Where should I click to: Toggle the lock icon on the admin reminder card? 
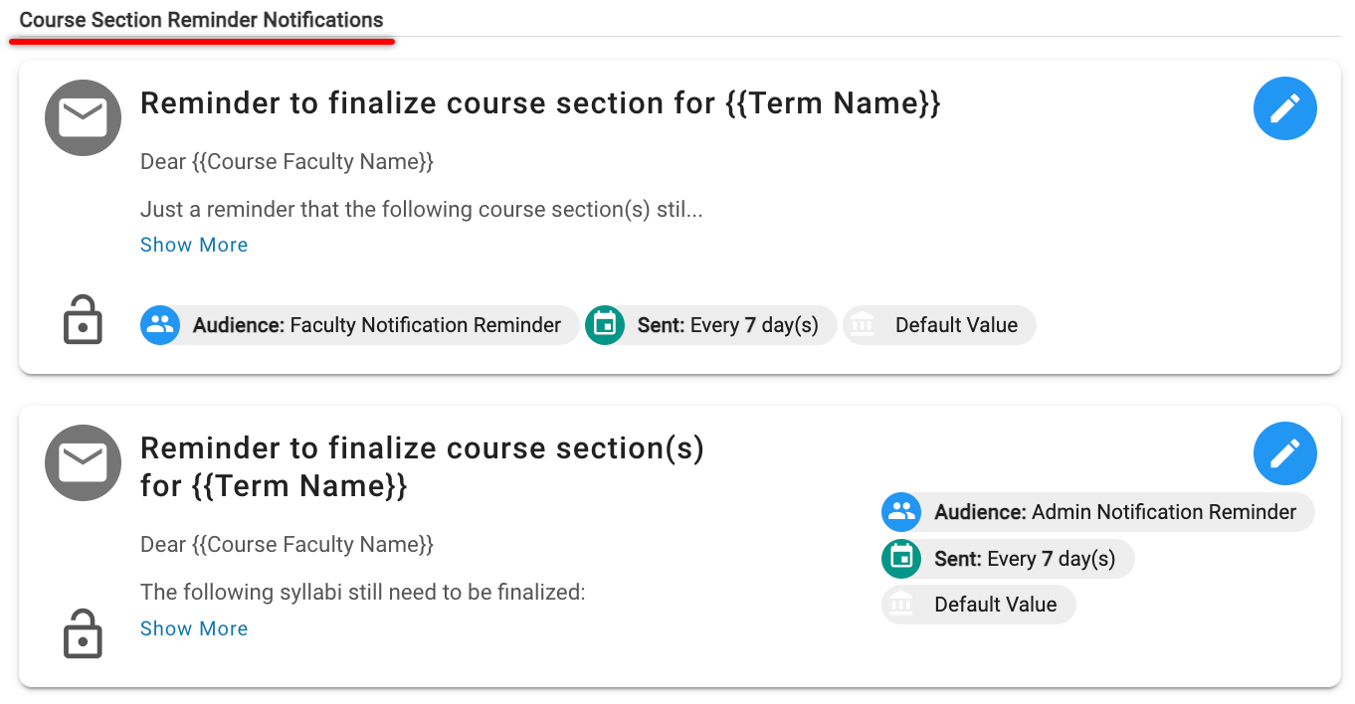point(83,633)
